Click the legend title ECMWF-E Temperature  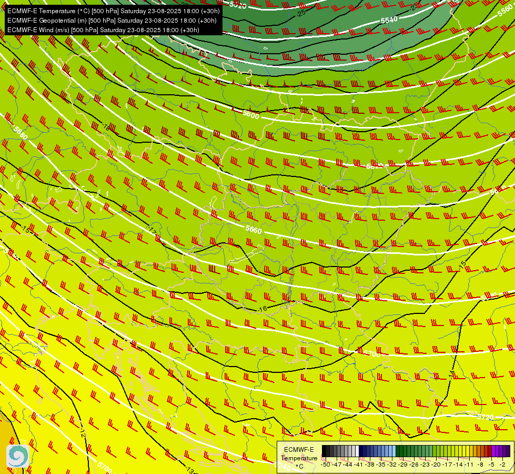click(299, 454)
